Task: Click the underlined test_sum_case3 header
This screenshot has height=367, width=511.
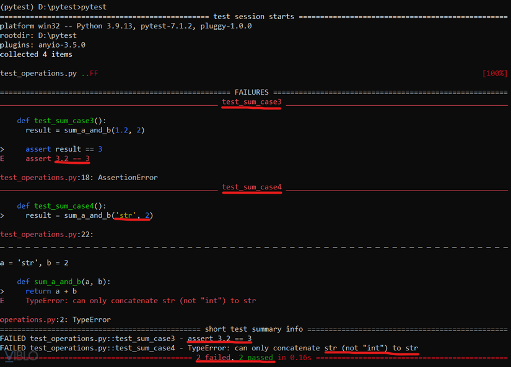Action: click(x=251, y=102)
